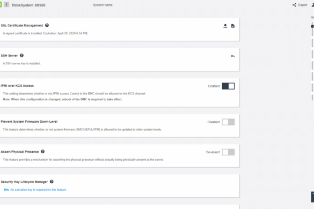
Task: Click the SSH Server heading
Action: (x=9, y=55)
